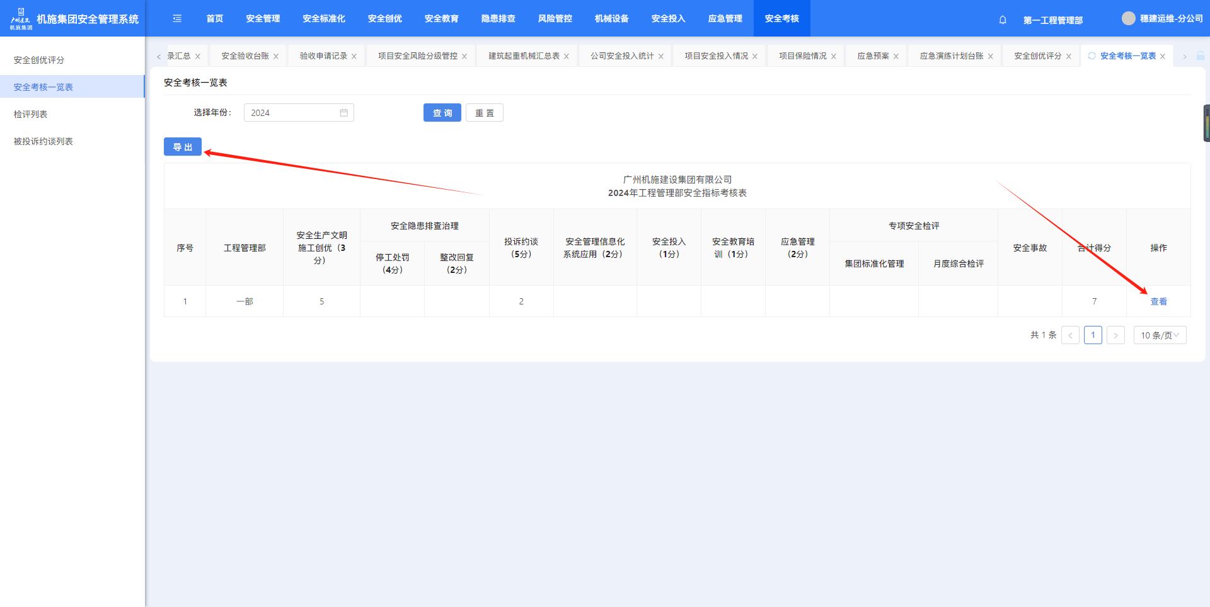Click the calendar icon in year field
Image resolution: width=1210 pixels, height=607 pixels.
344,113
